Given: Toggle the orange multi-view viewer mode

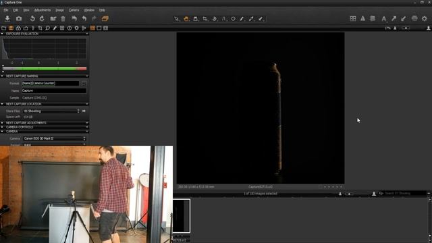Looking at the screenshot, I should [x=92, y=28].
